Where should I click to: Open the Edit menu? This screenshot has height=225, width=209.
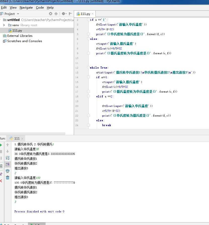click(x=4, y=8)
